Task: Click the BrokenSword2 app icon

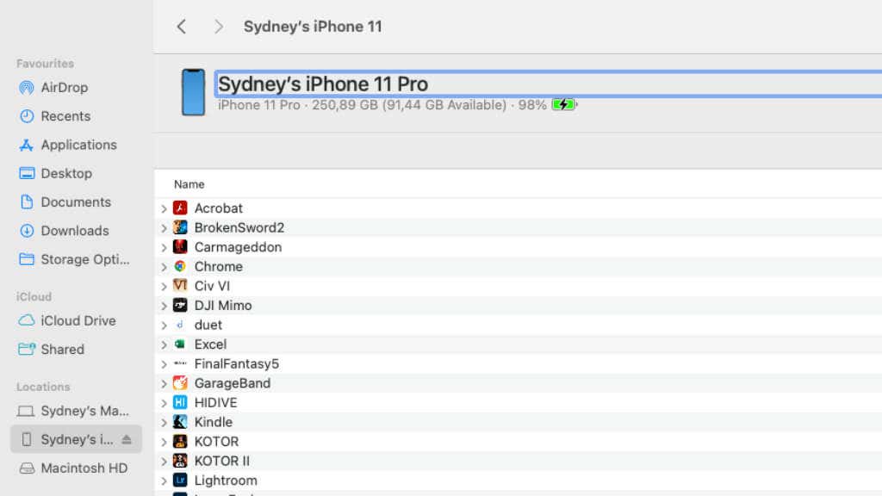Action: pos(180,227)
